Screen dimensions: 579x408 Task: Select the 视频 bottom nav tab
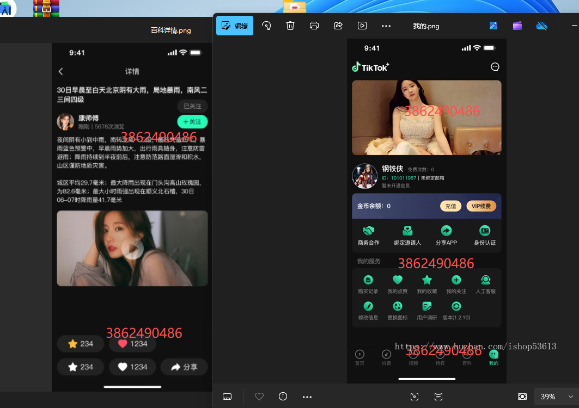[413, 357]
